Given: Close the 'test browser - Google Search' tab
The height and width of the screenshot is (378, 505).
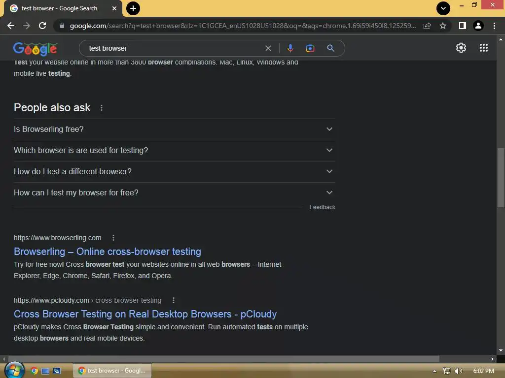Looking at the screenshot, I should tap(114, 8).
